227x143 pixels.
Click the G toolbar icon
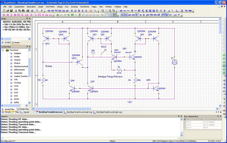[x=75, y=11]
